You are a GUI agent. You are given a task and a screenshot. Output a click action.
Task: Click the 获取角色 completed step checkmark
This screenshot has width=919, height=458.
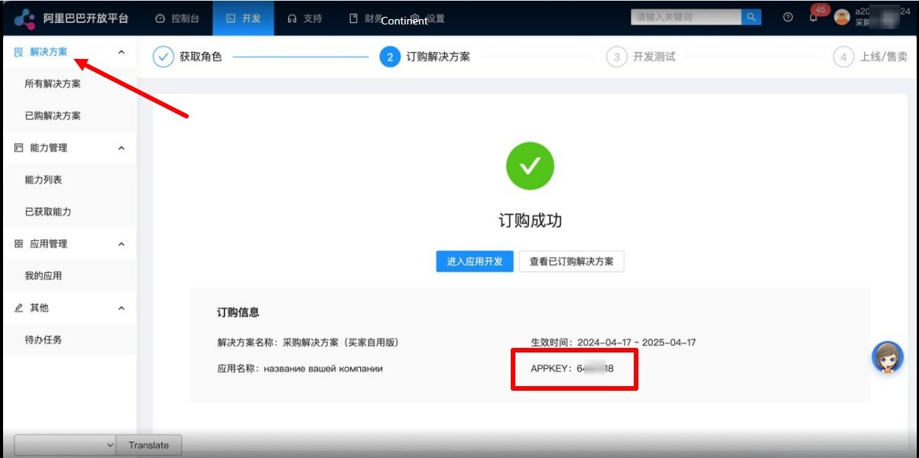(x=164, y=57)
